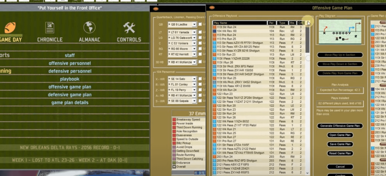This screenshot has height=176, width=386.
Task: Open the offensive personnel menu item
Action: tap(70, 63)
